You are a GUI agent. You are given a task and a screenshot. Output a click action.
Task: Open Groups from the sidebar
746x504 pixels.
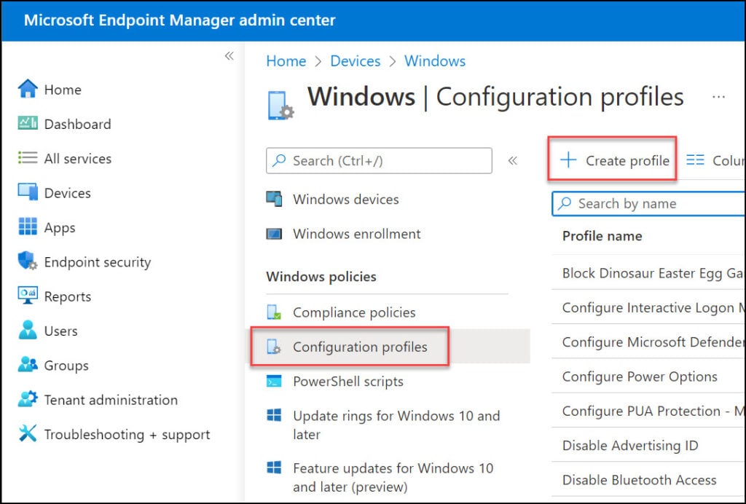(x=66, y=366)
